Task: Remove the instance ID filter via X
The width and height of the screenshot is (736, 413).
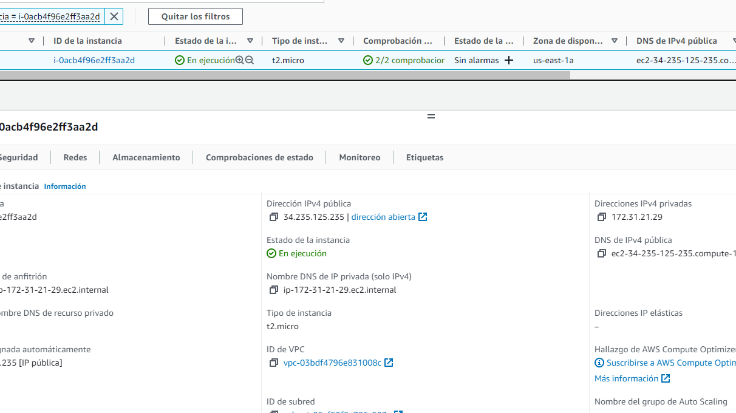Action: (113, 16)
